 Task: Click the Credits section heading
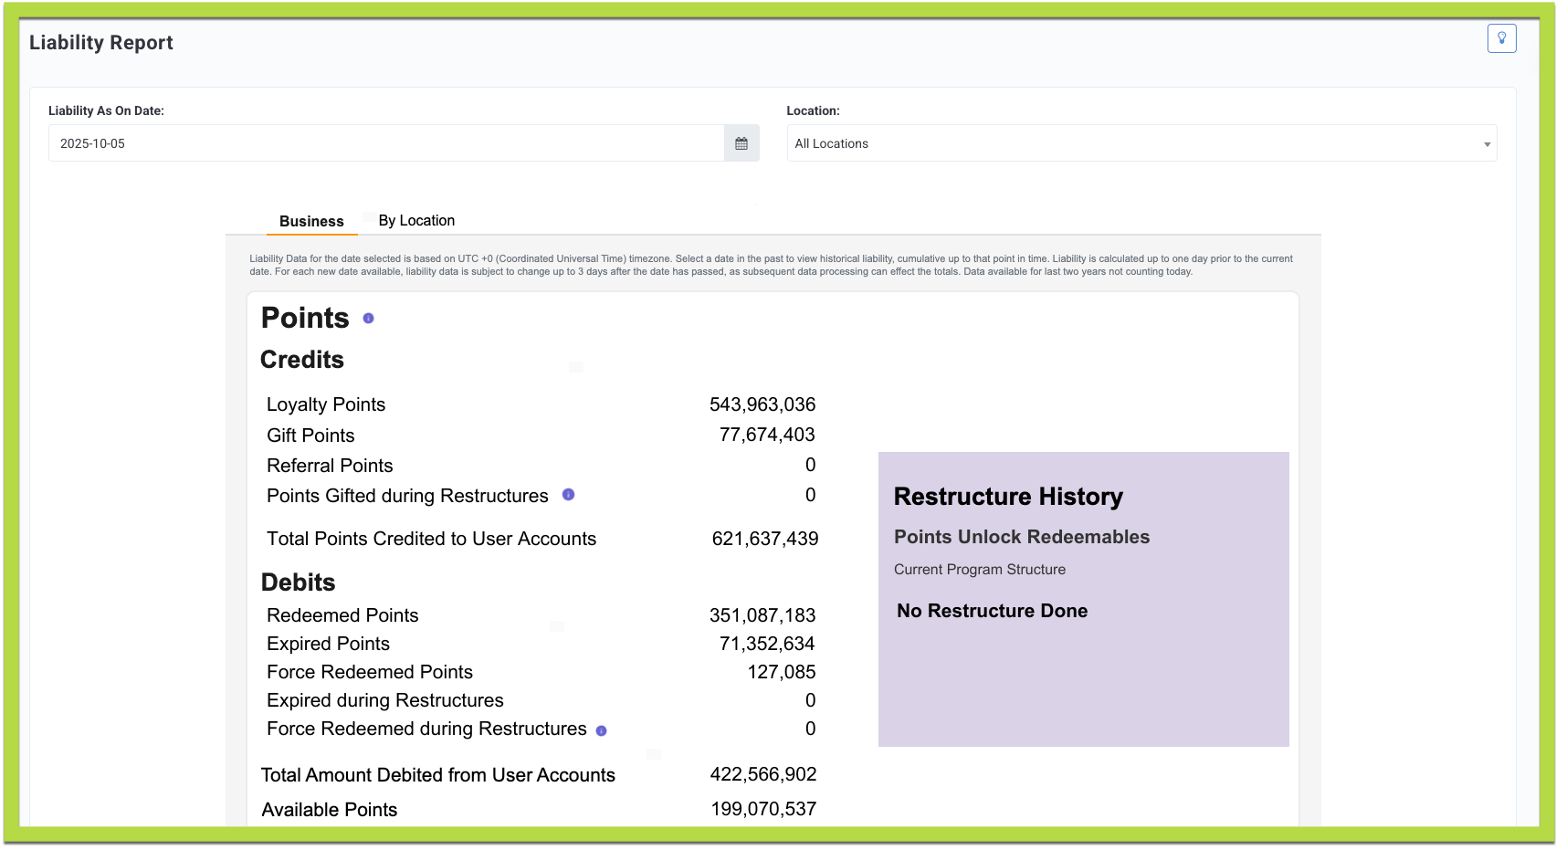click(x=302, y=360)
